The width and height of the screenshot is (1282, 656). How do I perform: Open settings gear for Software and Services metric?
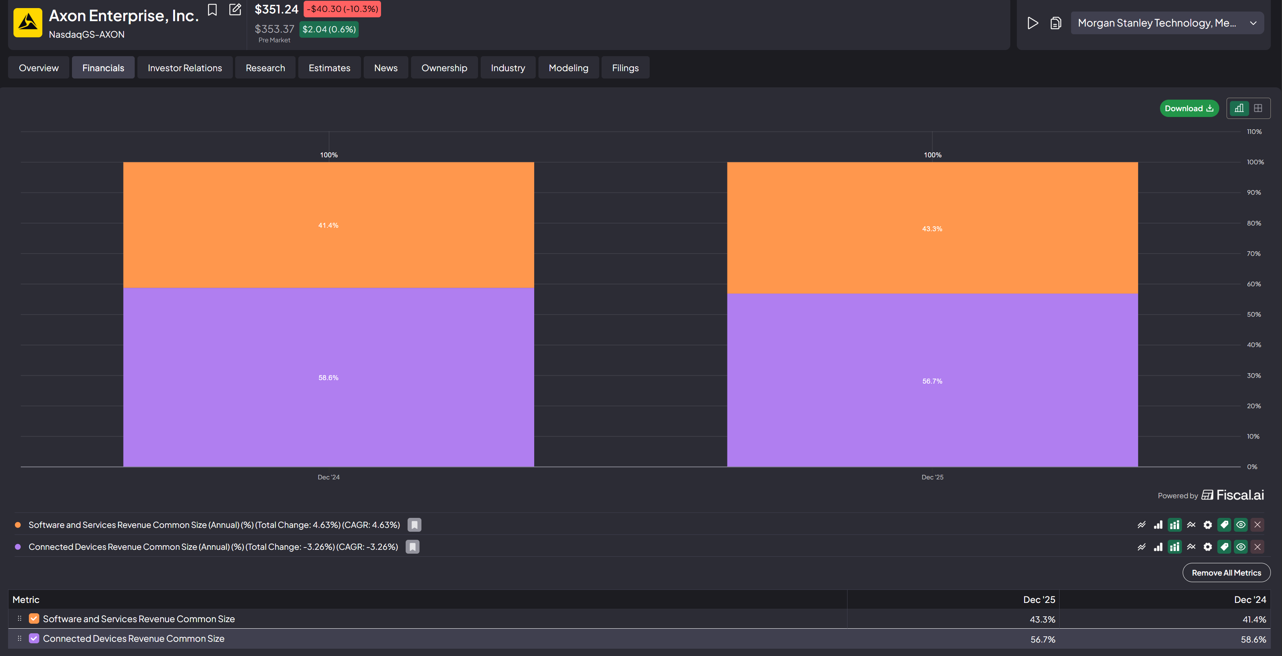point(1207,525)
